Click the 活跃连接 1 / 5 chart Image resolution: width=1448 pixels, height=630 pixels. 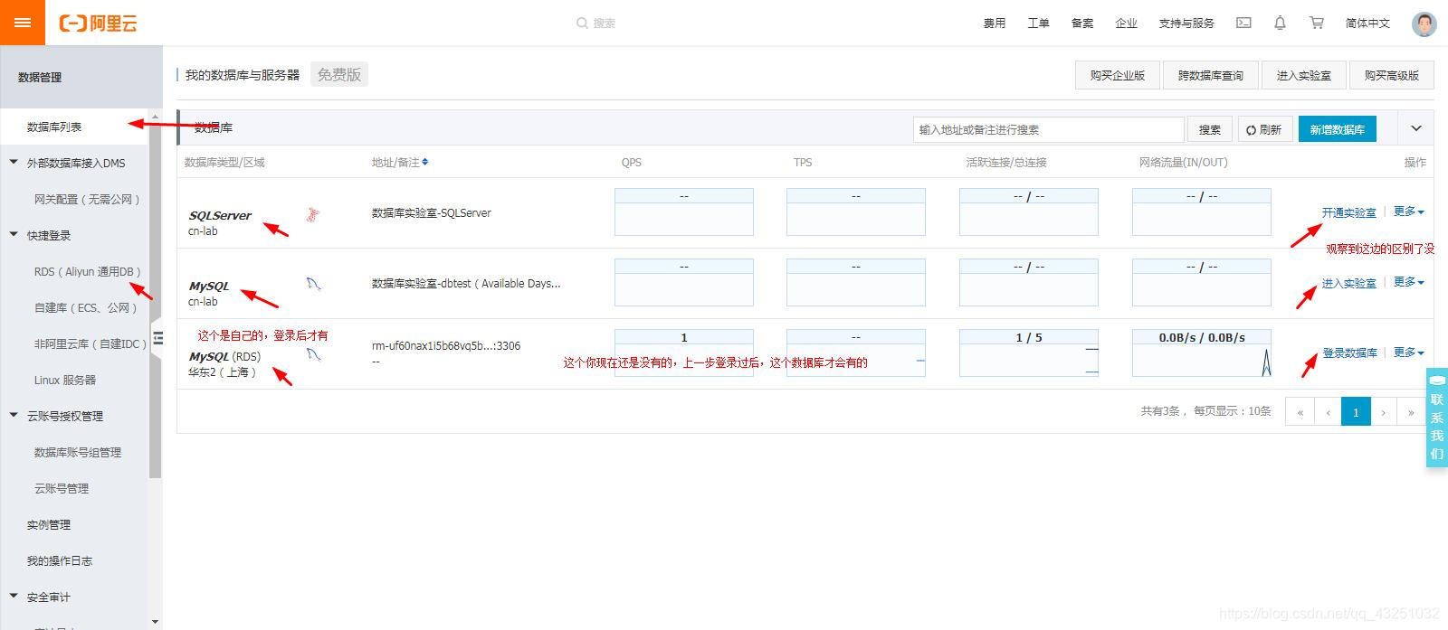(1028, 353)
